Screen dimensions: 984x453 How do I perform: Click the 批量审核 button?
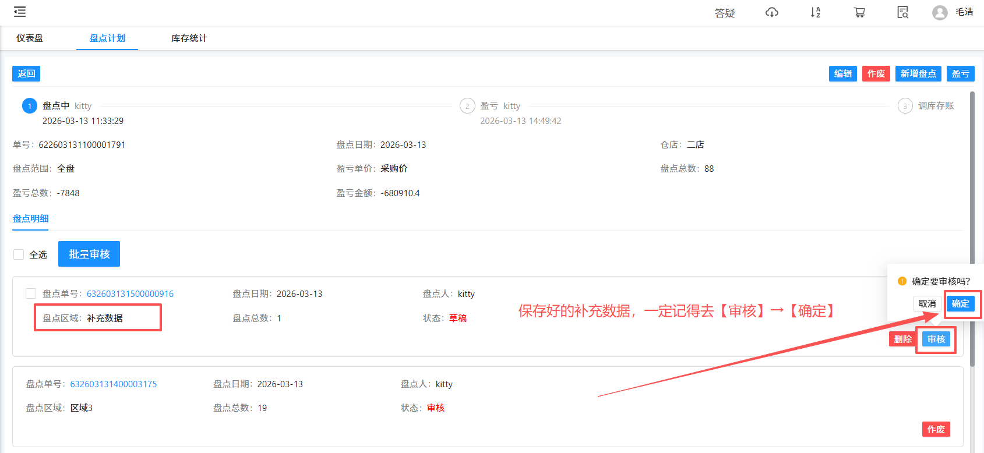coord(89,254)
